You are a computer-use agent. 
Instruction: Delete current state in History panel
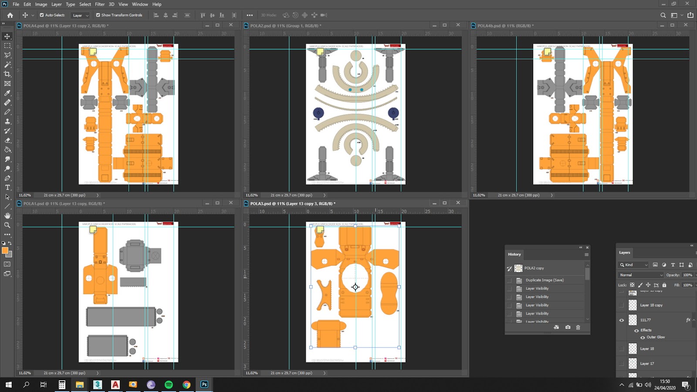pyautogui.click(x=578, y=327)
